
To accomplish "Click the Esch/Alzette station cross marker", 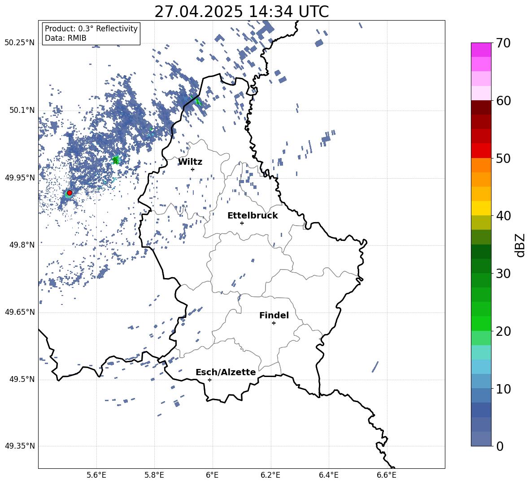I will 209,380.
